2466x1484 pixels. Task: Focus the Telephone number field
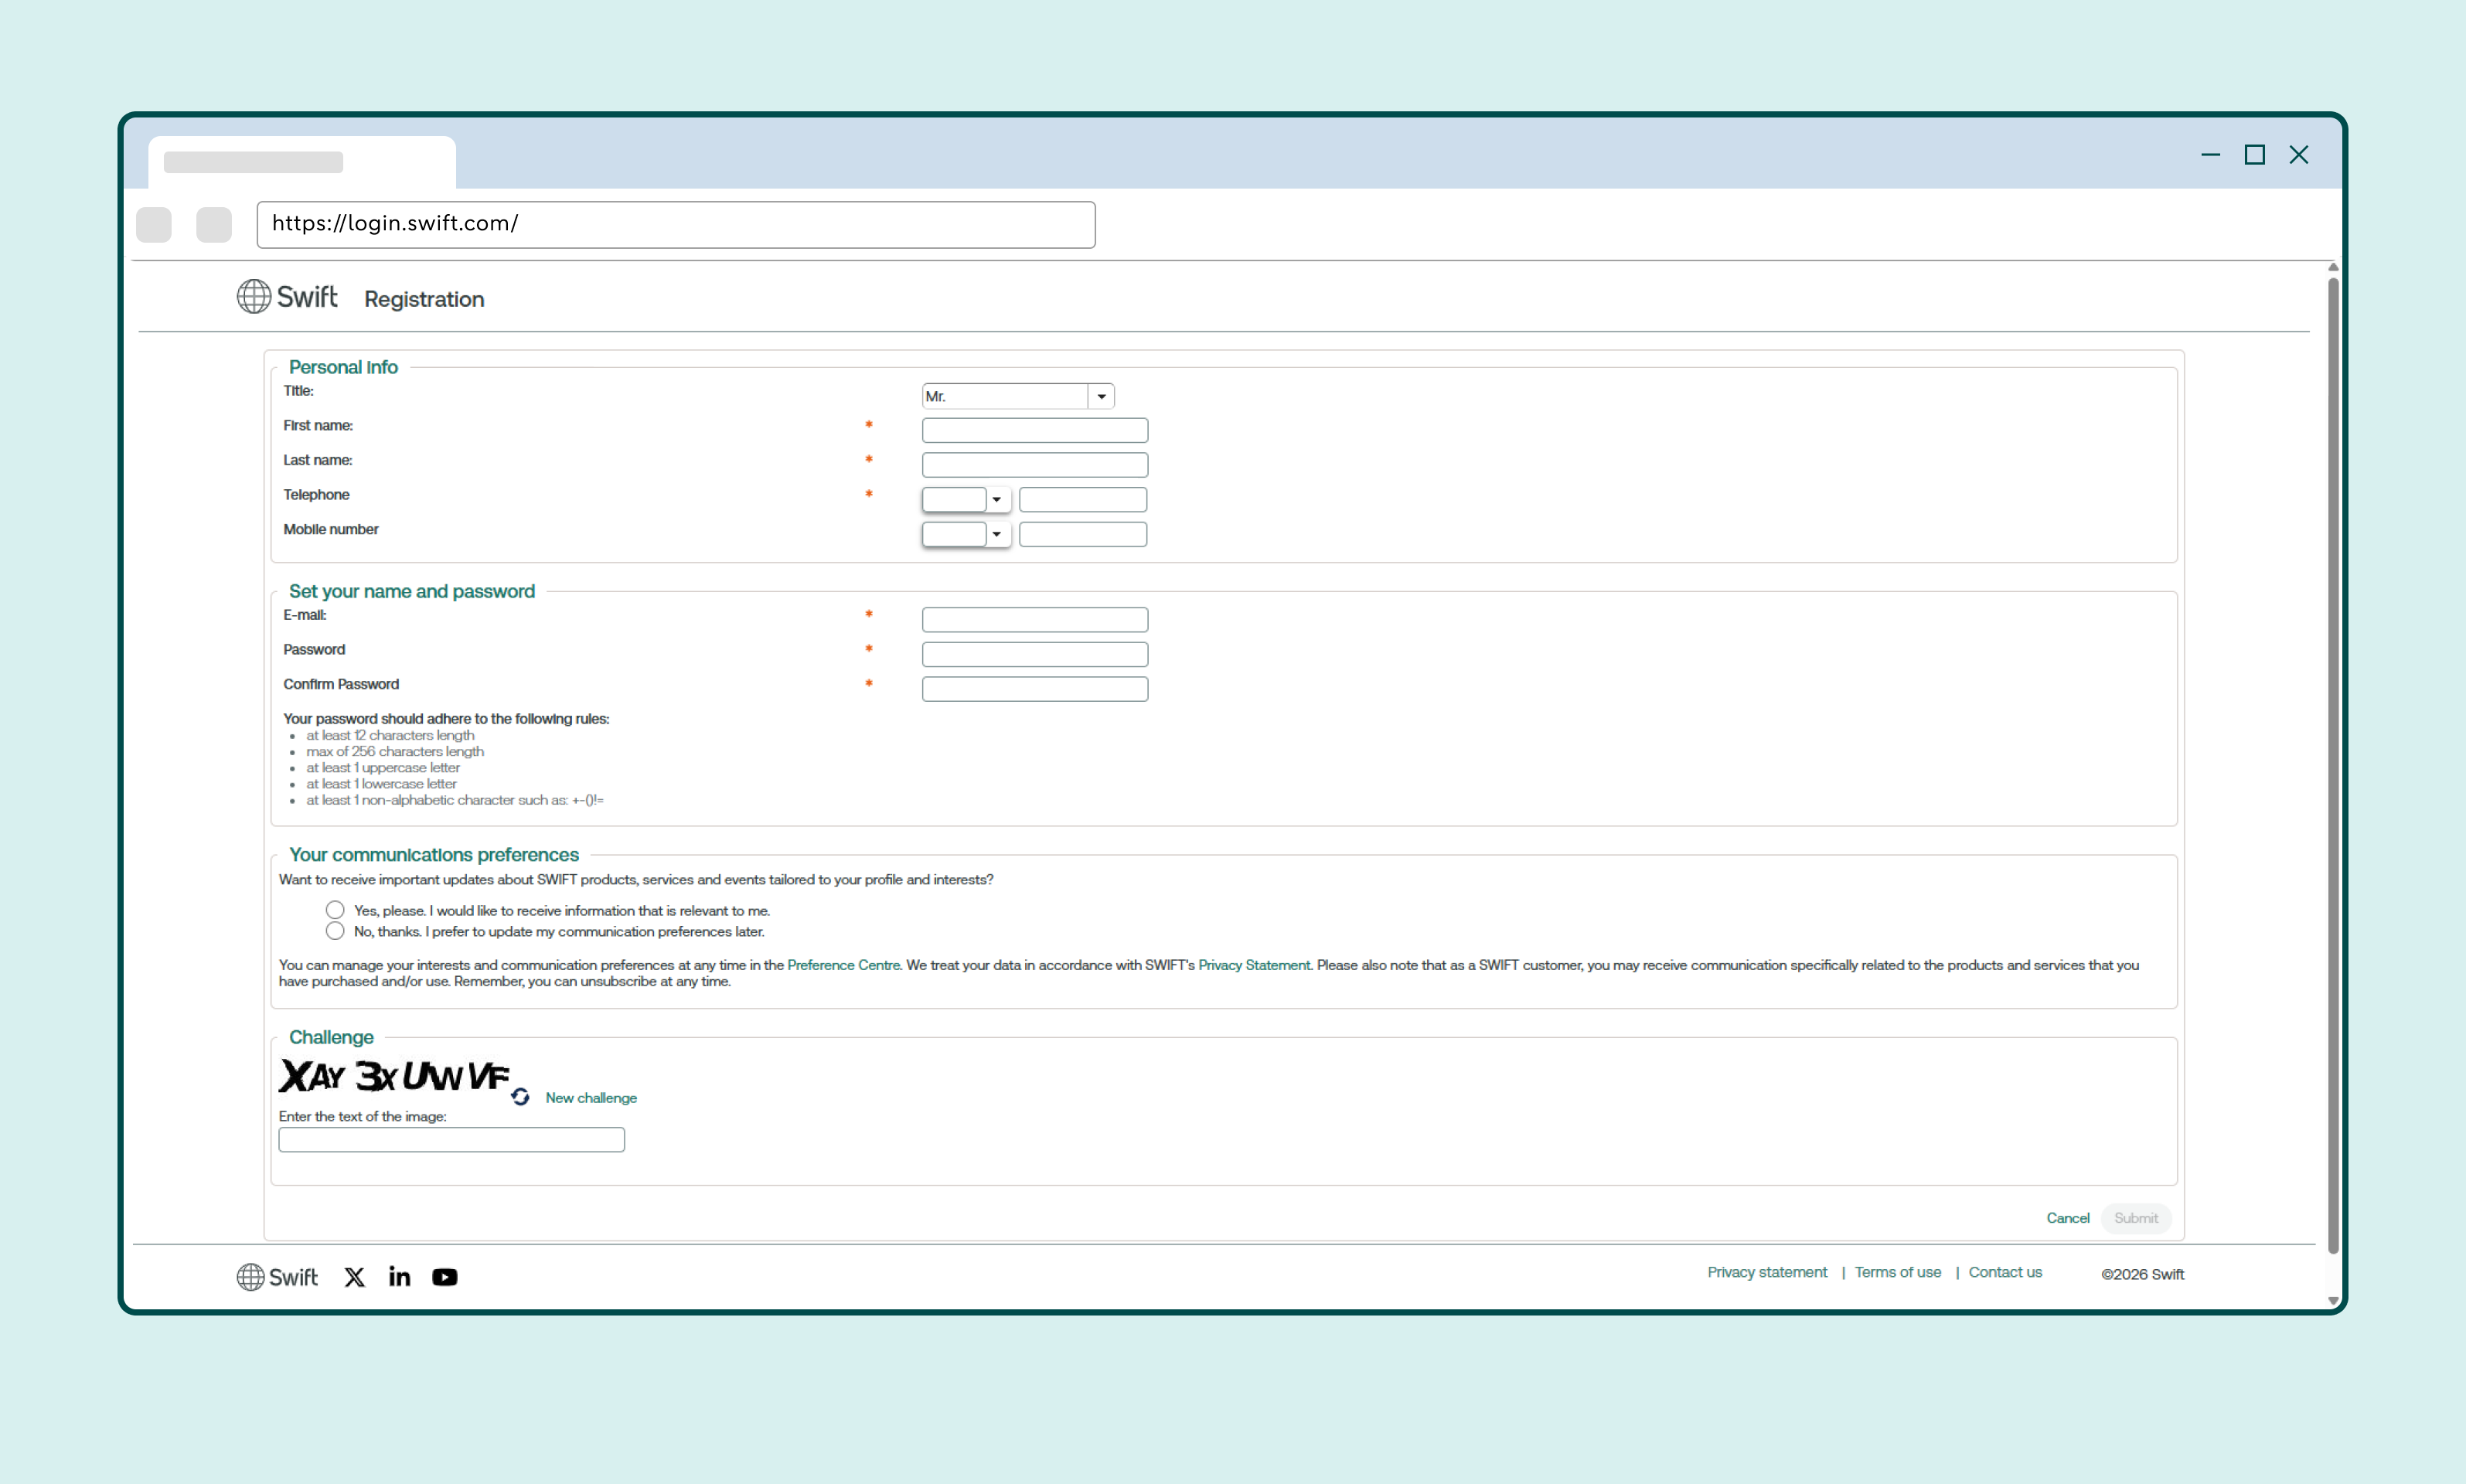click(x=1083, y=499)
